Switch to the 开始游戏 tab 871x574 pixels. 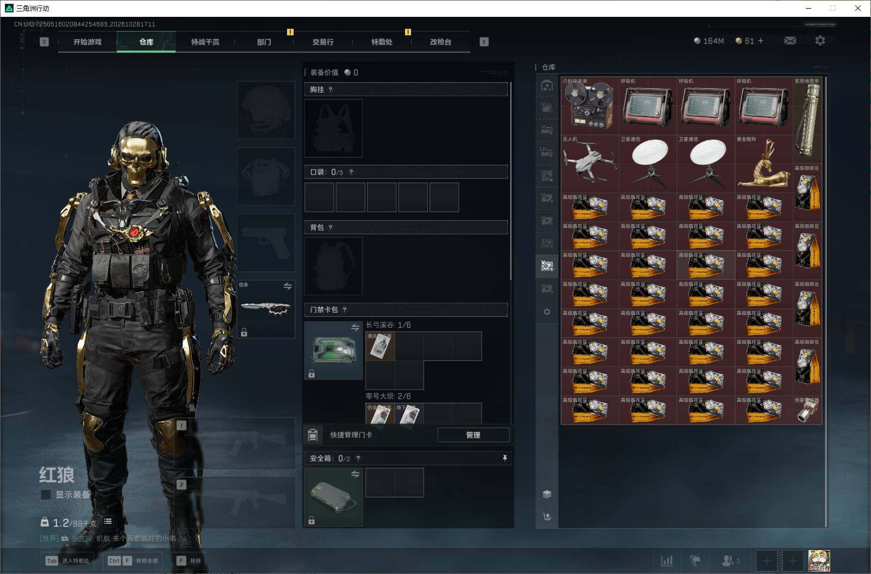pyautogui.click(x=88, y=42)
